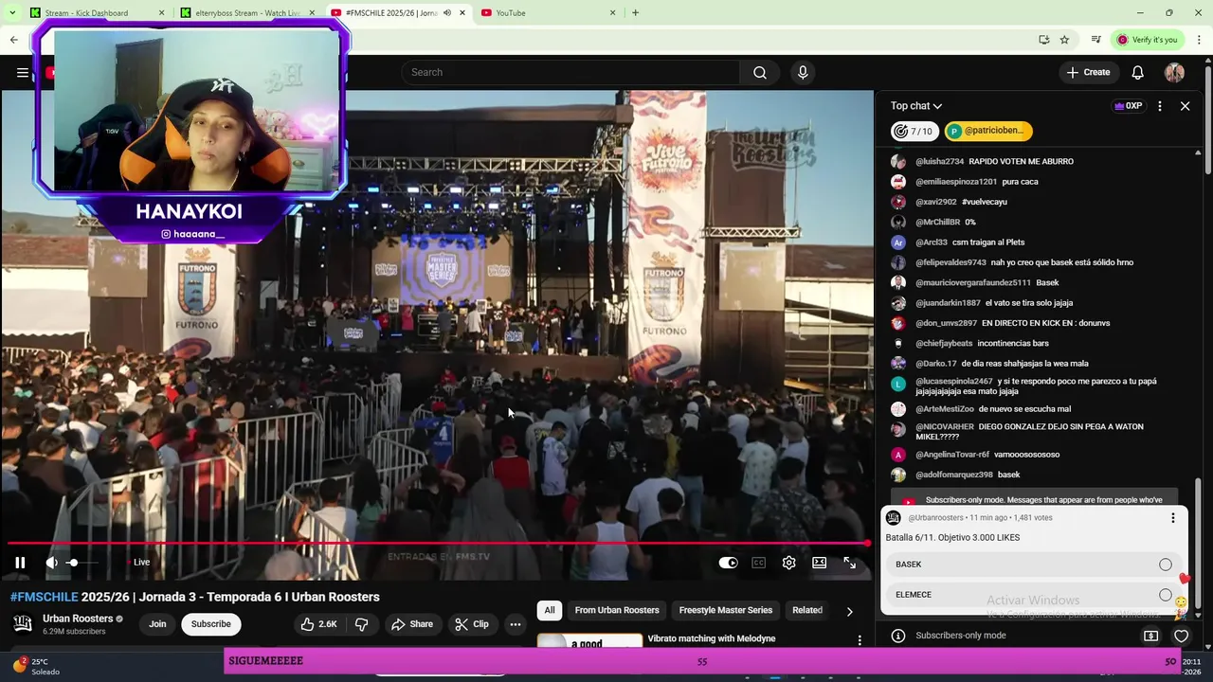Open menu for Vibrato matching video

tap(860, 641)
